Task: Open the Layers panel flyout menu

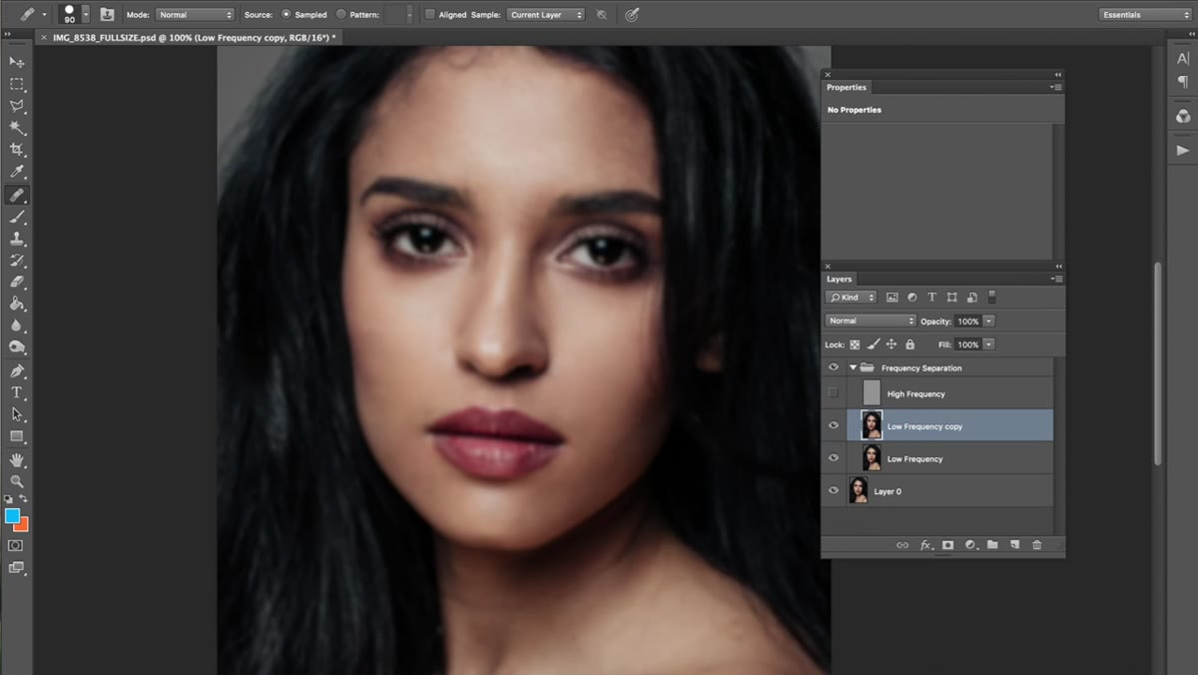Action: click(1056, 280)
